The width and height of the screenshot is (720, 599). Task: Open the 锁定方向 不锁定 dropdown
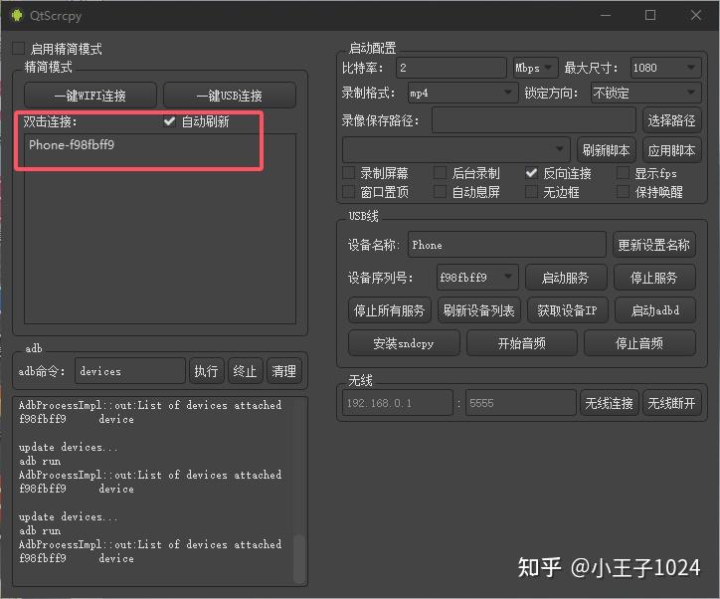tap(645, 94)
